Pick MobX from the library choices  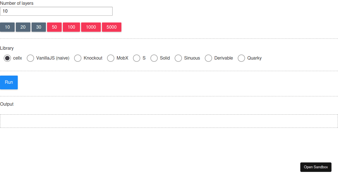[110, 58]
